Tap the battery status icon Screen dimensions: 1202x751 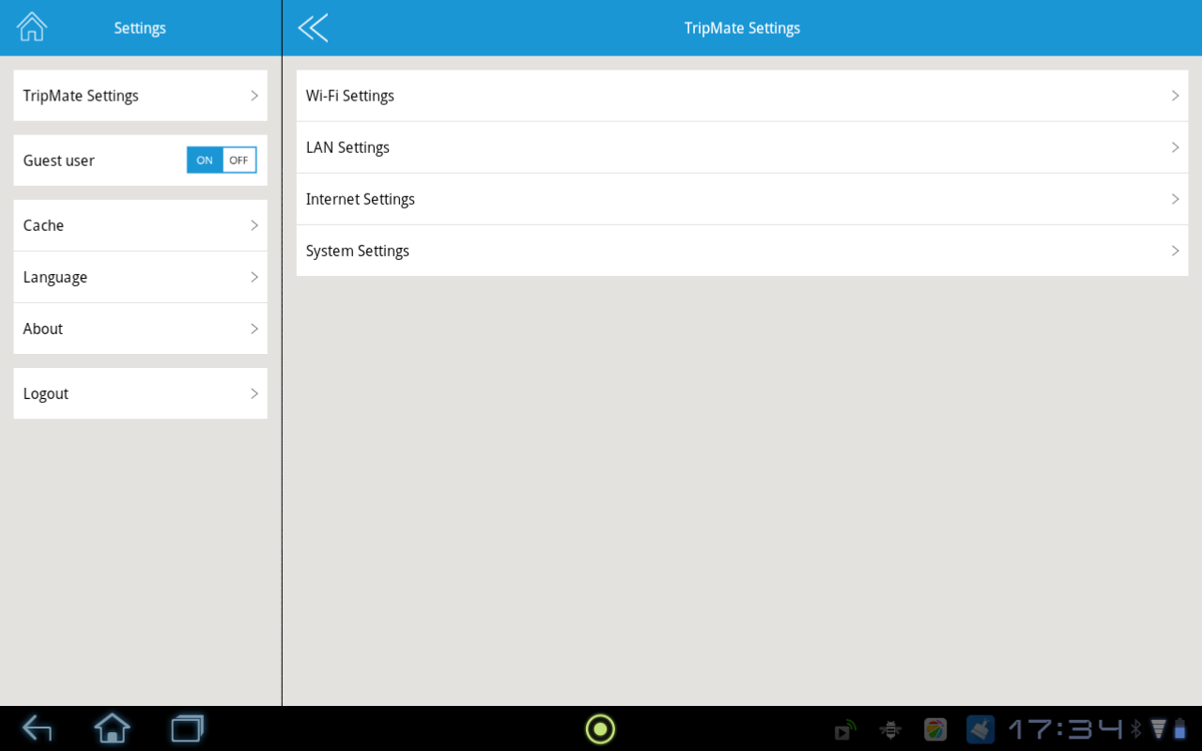1180,728
